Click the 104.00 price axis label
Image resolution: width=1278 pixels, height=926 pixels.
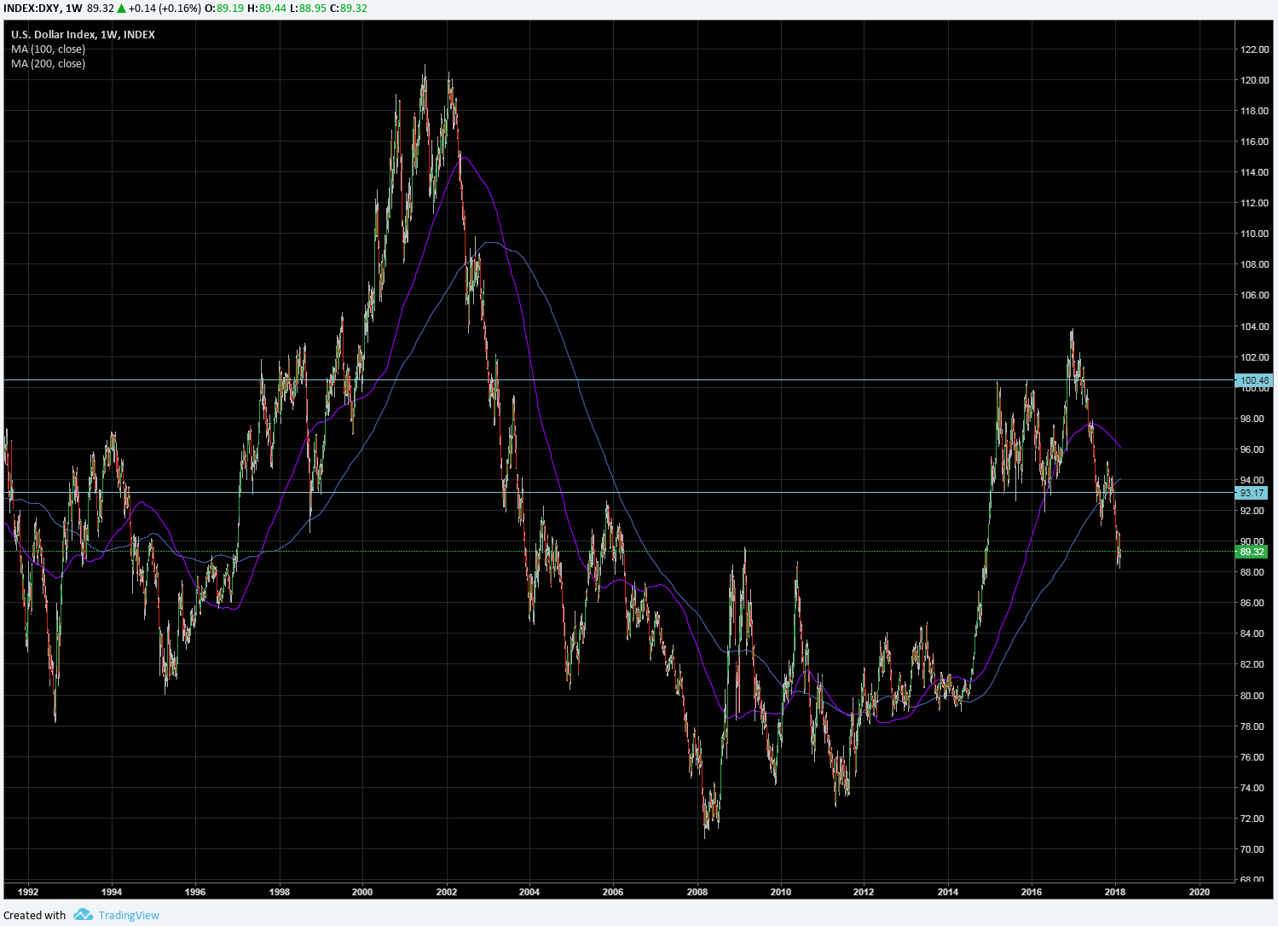point(1254,327)
